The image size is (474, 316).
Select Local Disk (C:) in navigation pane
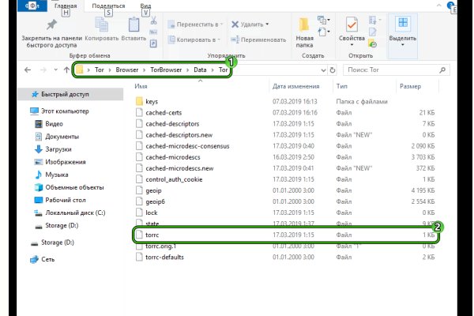(x=76, y=213)
